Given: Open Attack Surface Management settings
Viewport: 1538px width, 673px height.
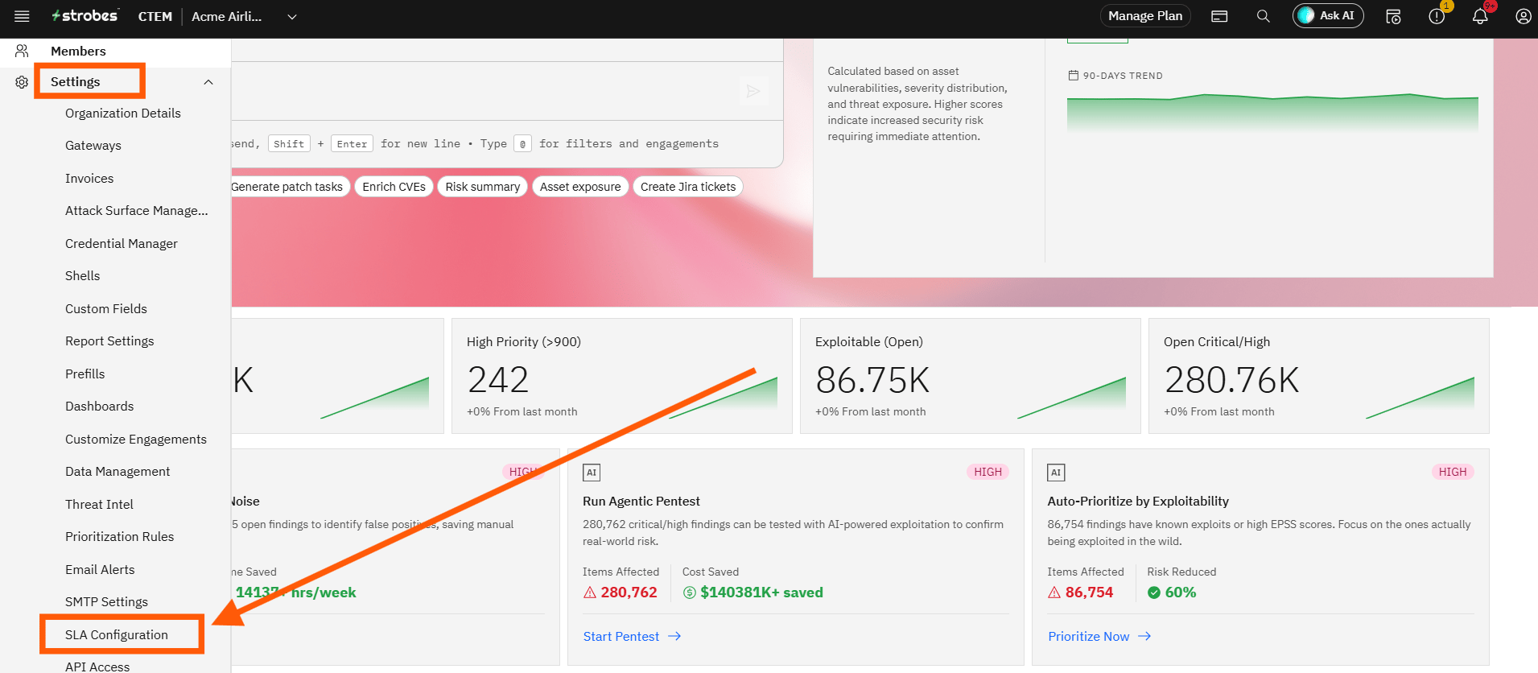Looking at the screenshot, I should (x=137, y=211).
